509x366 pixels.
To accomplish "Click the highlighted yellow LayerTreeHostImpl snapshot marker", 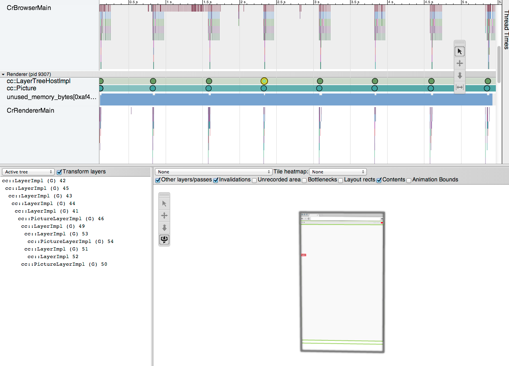I will (264, 81).
